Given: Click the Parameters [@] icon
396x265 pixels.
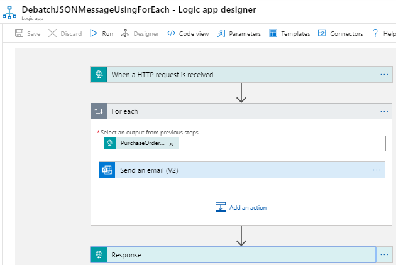Looking at the screenshot, I should pyautogui.click(x=221, y=33).
